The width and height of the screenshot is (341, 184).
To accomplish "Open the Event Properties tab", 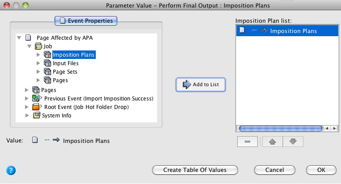I will tap(86, 21).
